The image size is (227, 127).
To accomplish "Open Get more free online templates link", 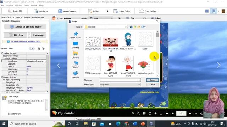I will click(26, 41).
